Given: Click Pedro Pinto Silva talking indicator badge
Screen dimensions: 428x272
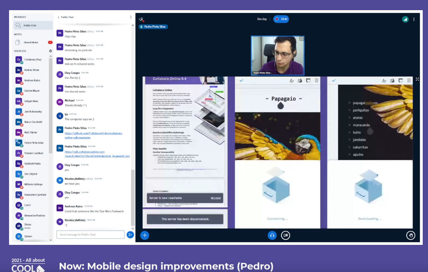Looking at the screenshot, I should 153,27.
